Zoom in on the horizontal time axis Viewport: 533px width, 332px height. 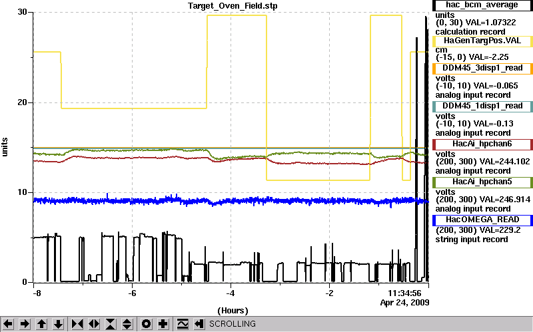77,324
